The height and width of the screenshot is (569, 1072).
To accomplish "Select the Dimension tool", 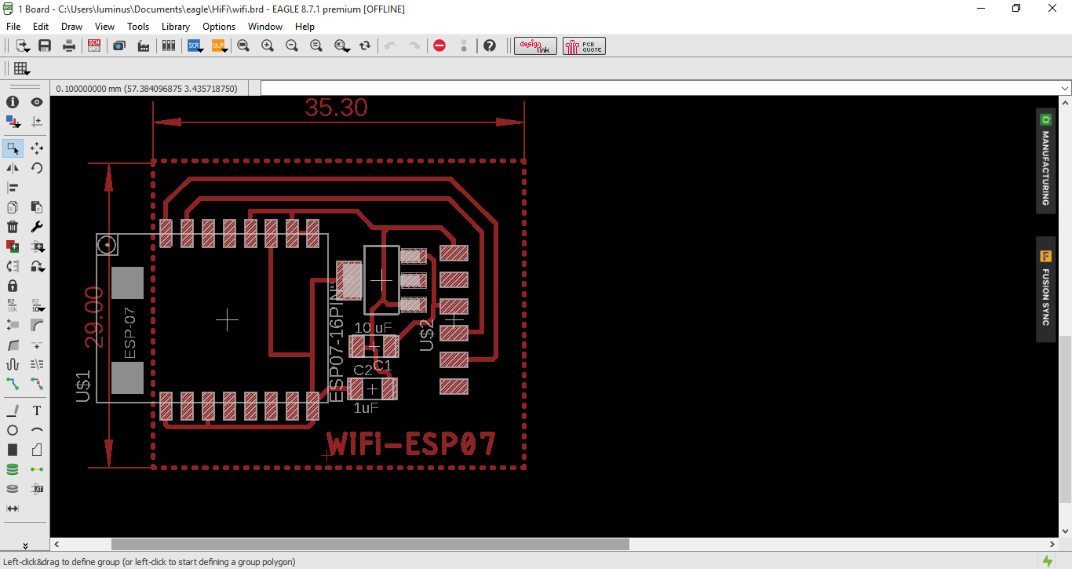I will (x=13, y=509).
